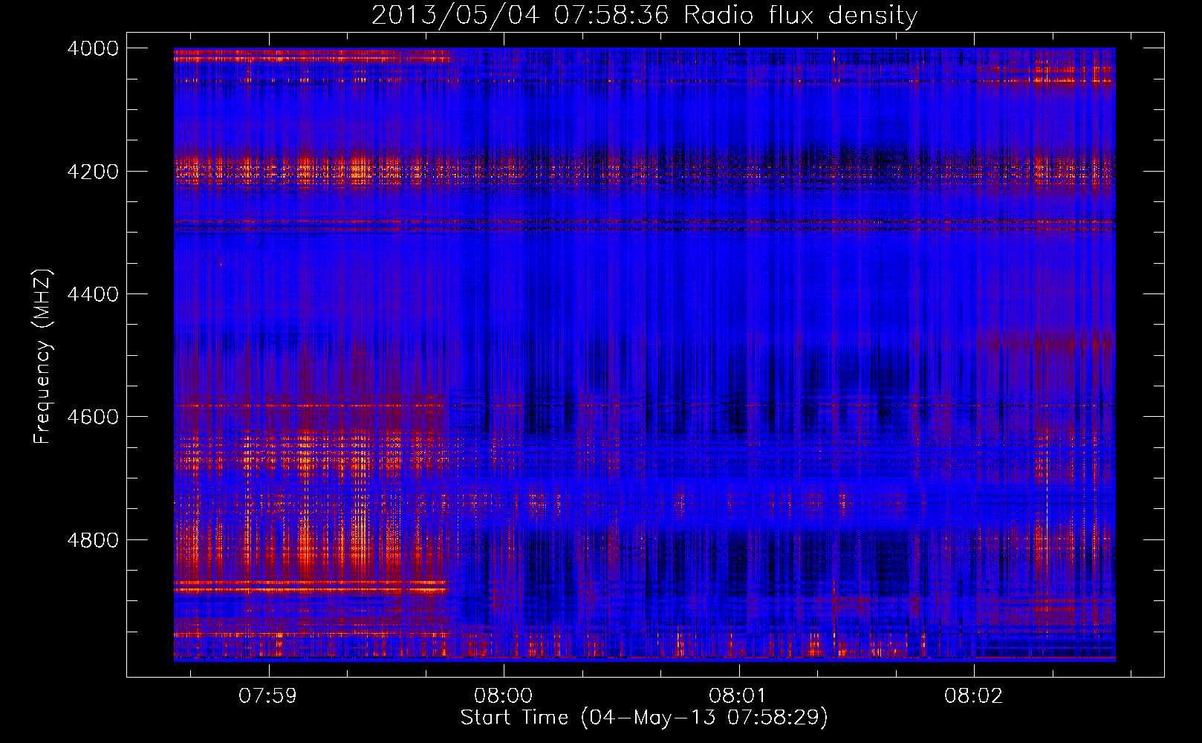Click the 07:59 time axis label

point(268,696)
